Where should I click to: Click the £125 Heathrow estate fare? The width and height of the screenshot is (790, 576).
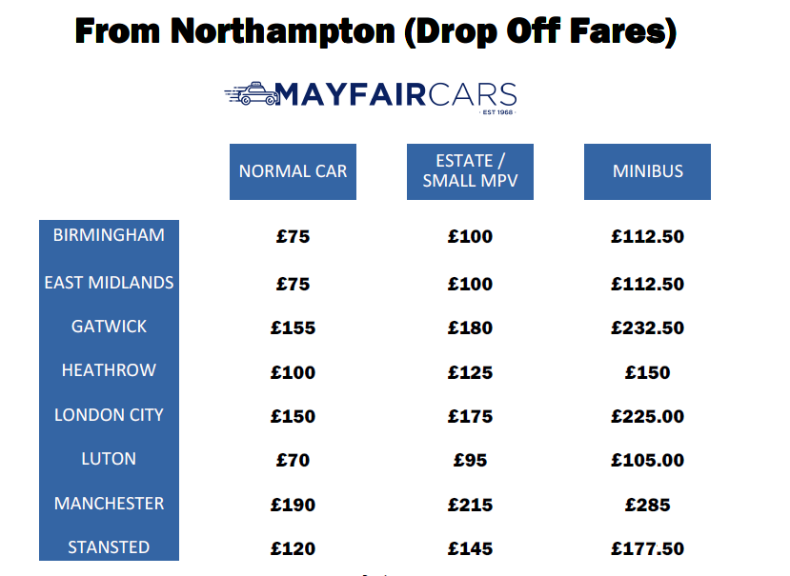click(x=470, y=372)
